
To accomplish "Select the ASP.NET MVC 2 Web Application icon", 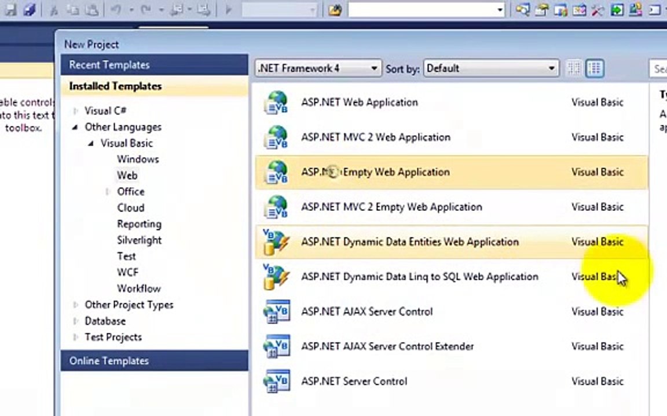I will click(276, 137).
